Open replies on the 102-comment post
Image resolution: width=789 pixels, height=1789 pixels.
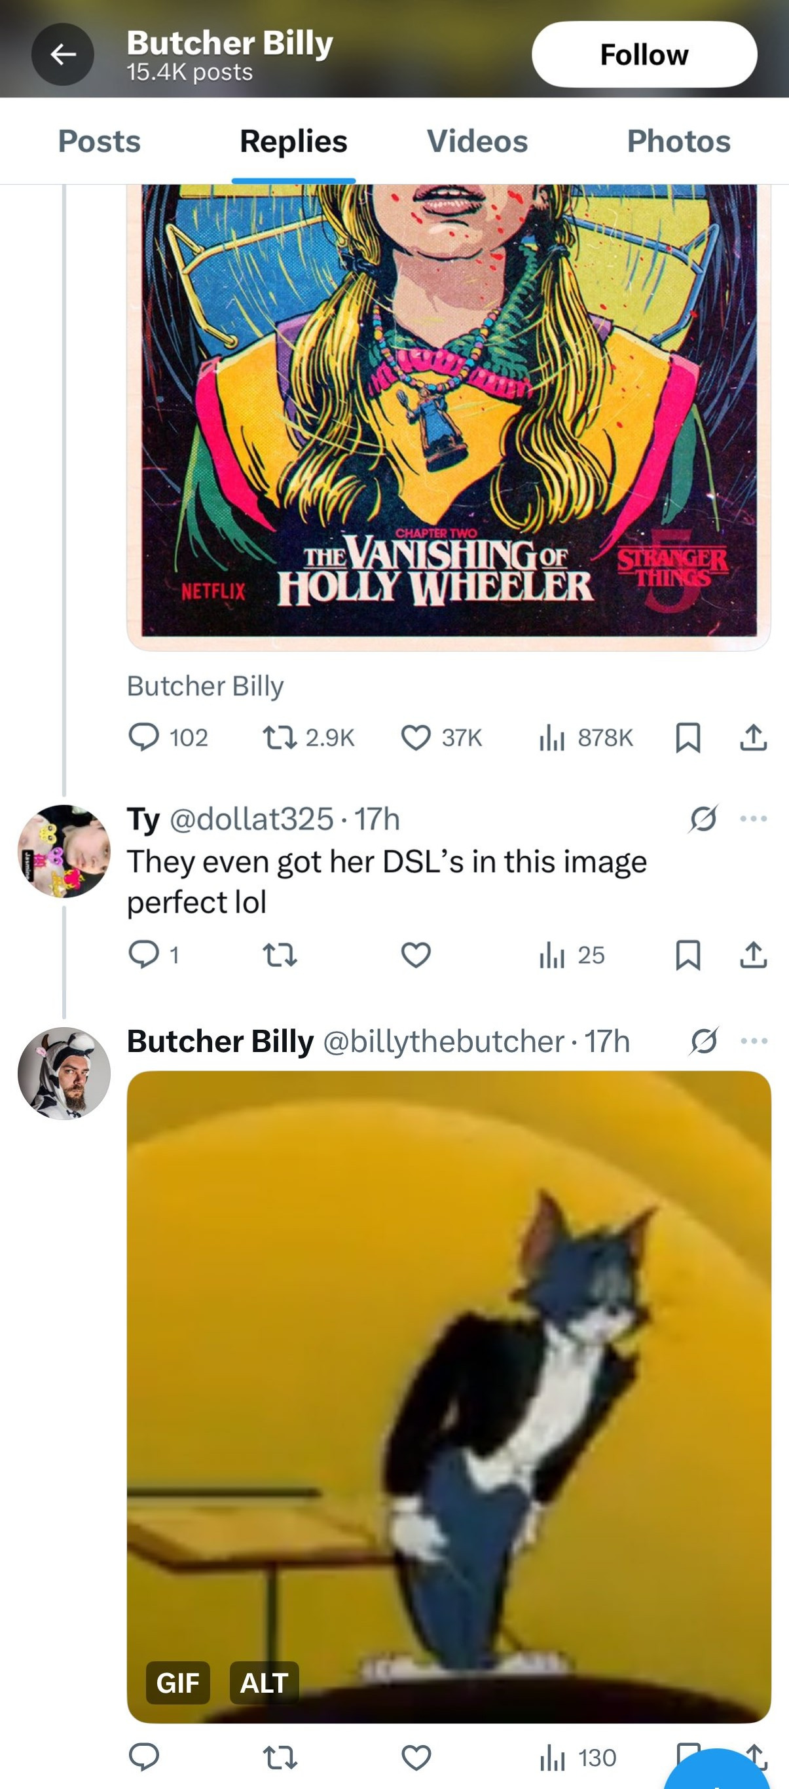tap(169, 738)
